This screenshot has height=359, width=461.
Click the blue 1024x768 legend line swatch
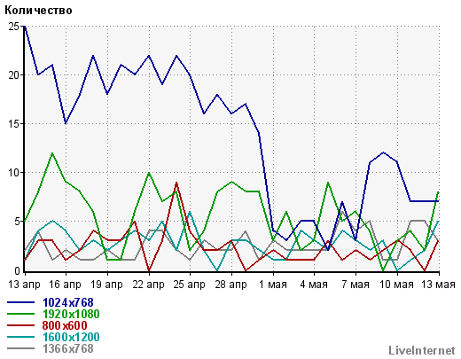coord(21,302)
